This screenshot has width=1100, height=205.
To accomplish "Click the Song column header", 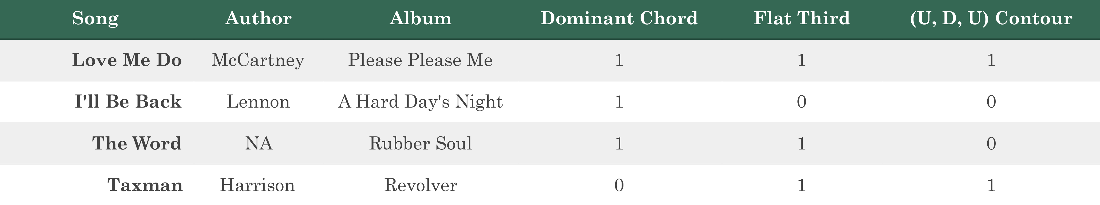I will click(x=95, y=19).
